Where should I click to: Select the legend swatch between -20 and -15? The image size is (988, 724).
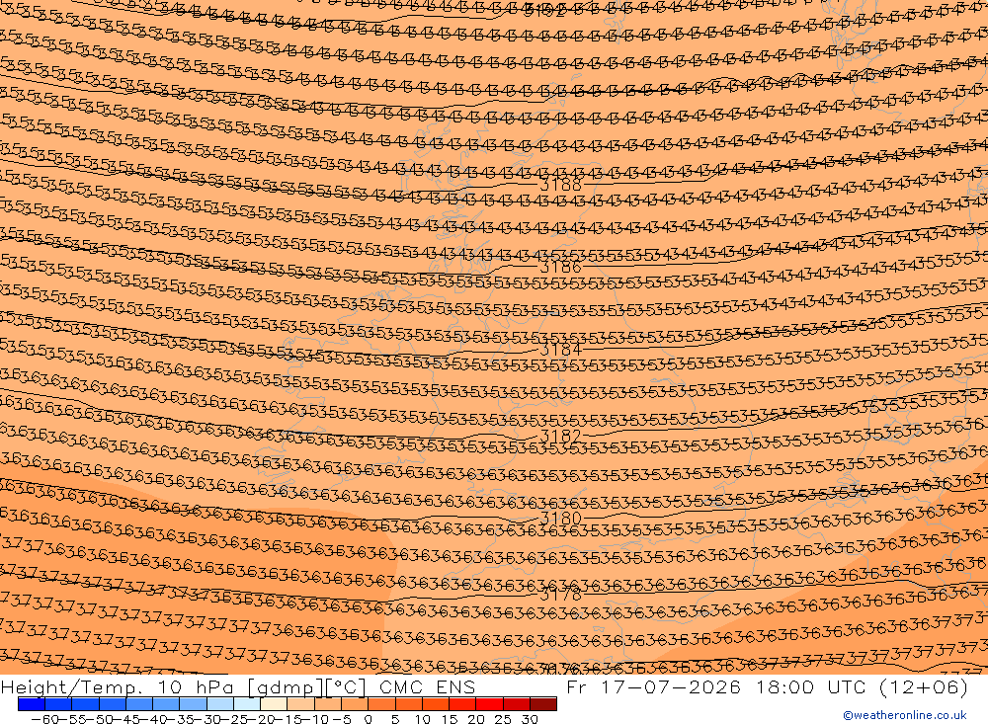[274, 704]
